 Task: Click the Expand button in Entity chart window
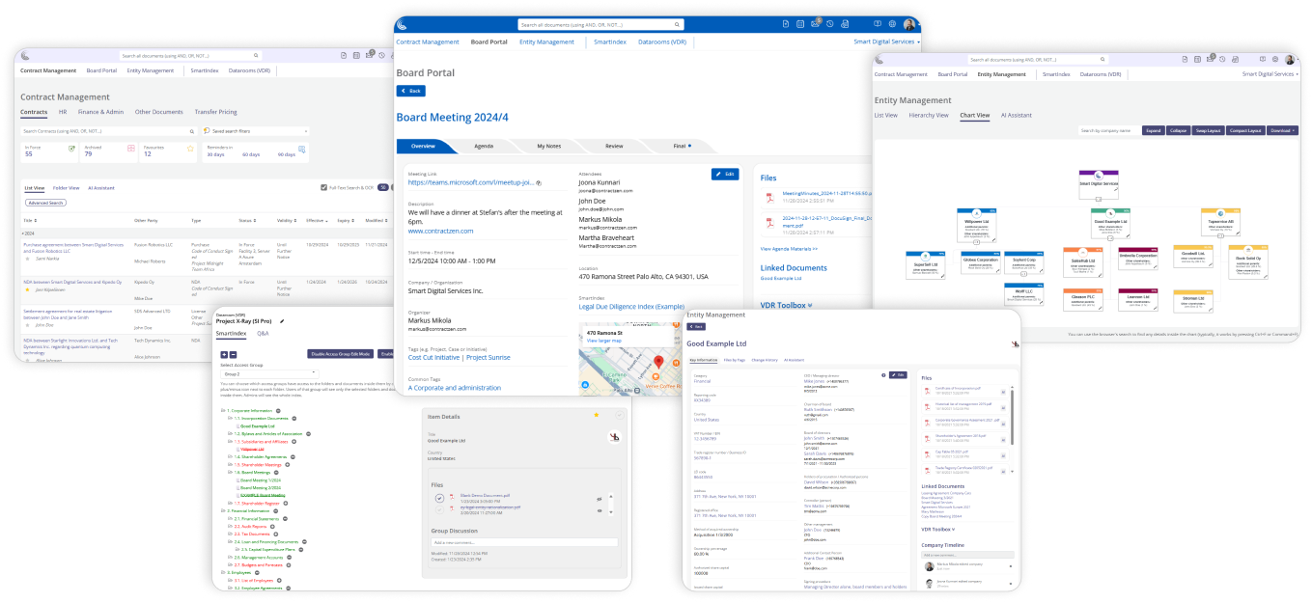tap(1153, 130)
